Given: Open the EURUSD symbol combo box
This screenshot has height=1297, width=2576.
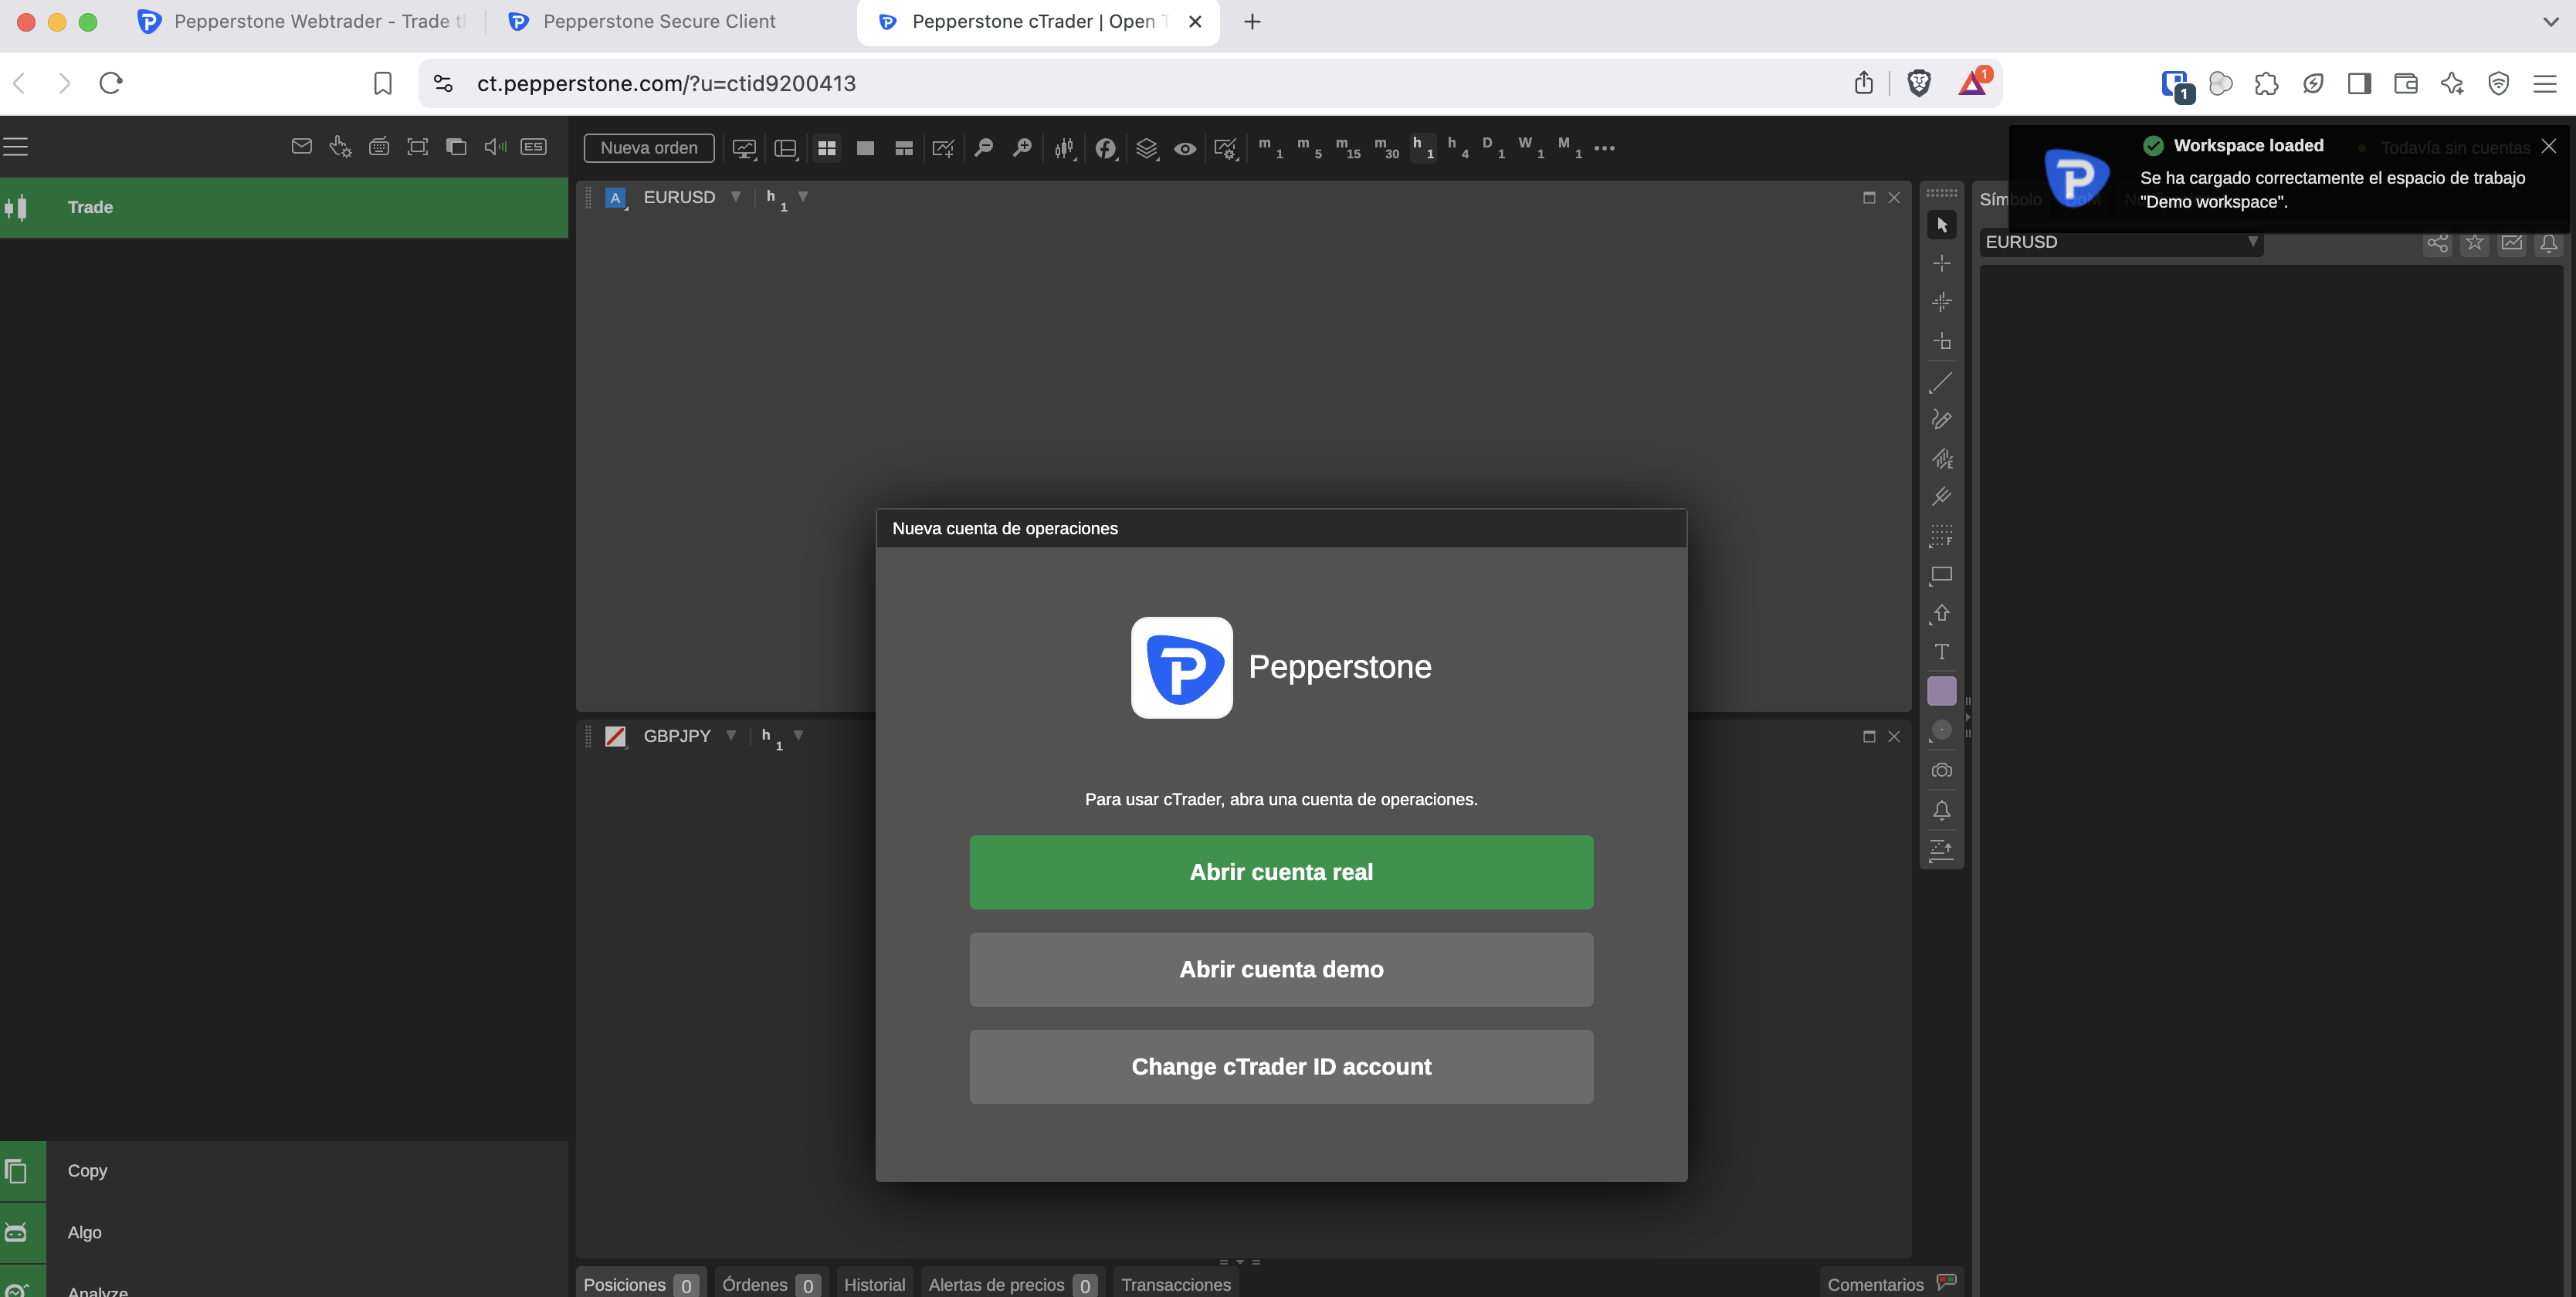Looking at the screenshot, I should coord(2120,242).
